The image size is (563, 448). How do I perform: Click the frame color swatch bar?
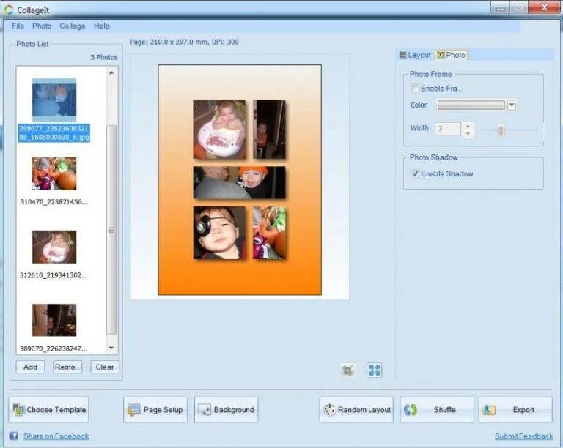pos(471,105)
